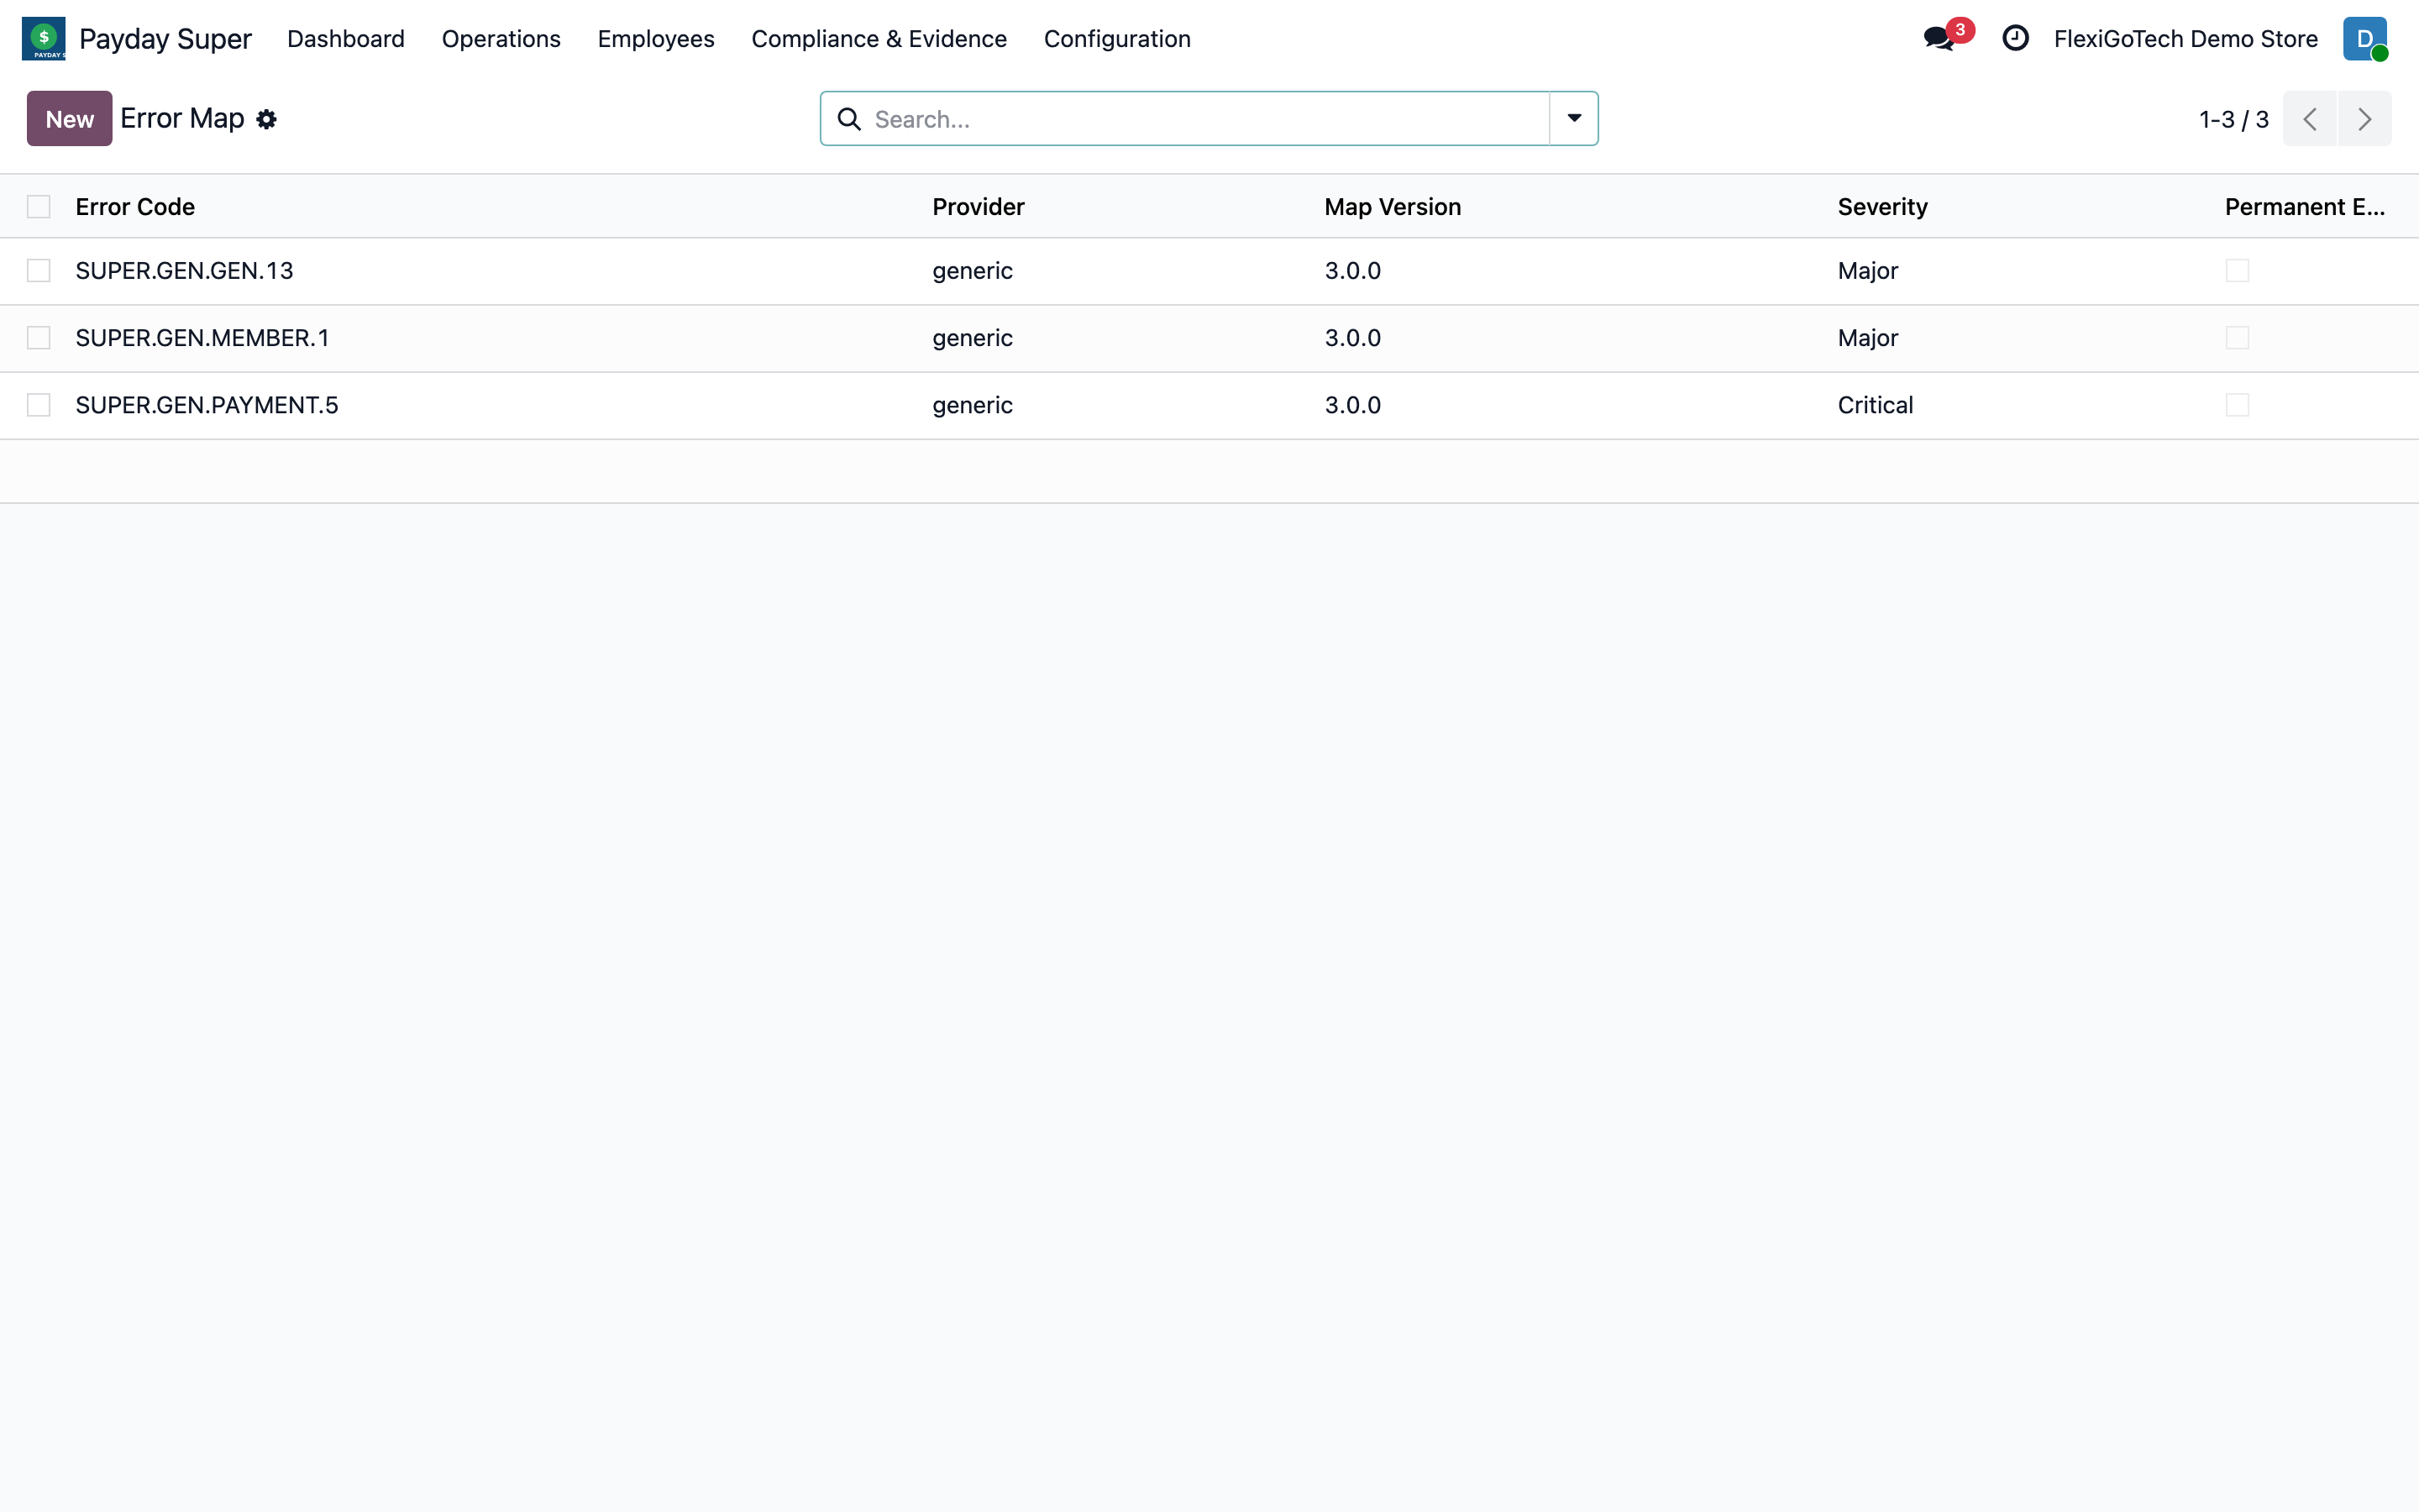Open the Employees menu
The width and height of the screenshot is (2419, 1512).
click(x=656, y=39)
